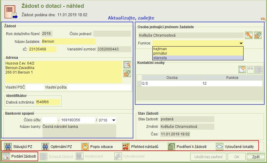The height and width of the screenshot is (163, 267).
Task: Open Pověření k žádosti
Action: click(187, 146)
